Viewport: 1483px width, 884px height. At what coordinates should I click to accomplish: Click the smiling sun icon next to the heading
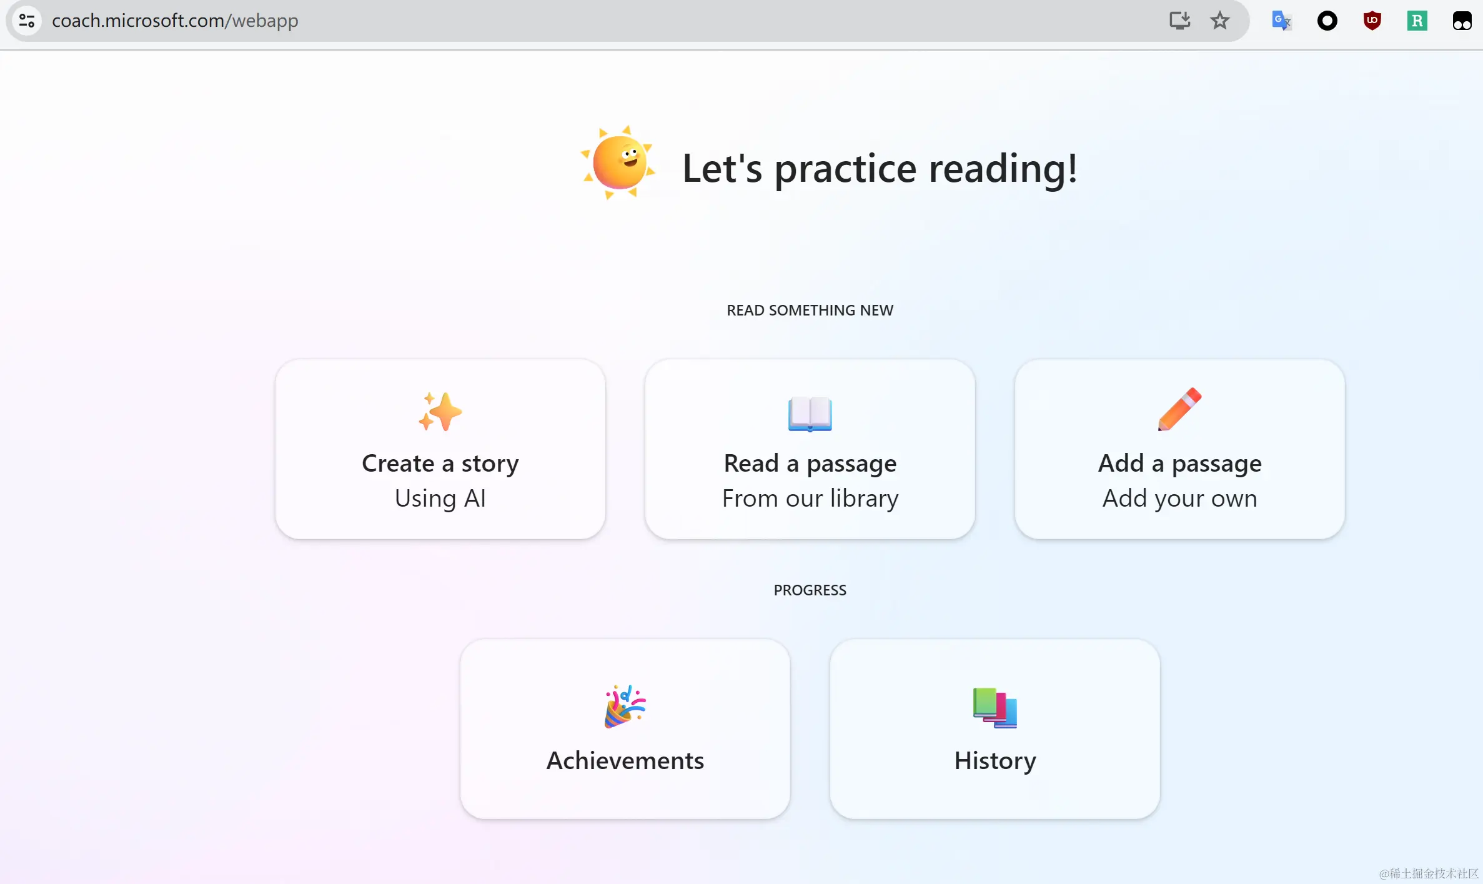(x=618, y=161)
